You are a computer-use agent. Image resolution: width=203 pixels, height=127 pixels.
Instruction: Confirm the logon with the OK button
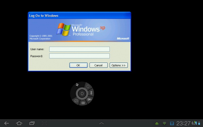78,65
